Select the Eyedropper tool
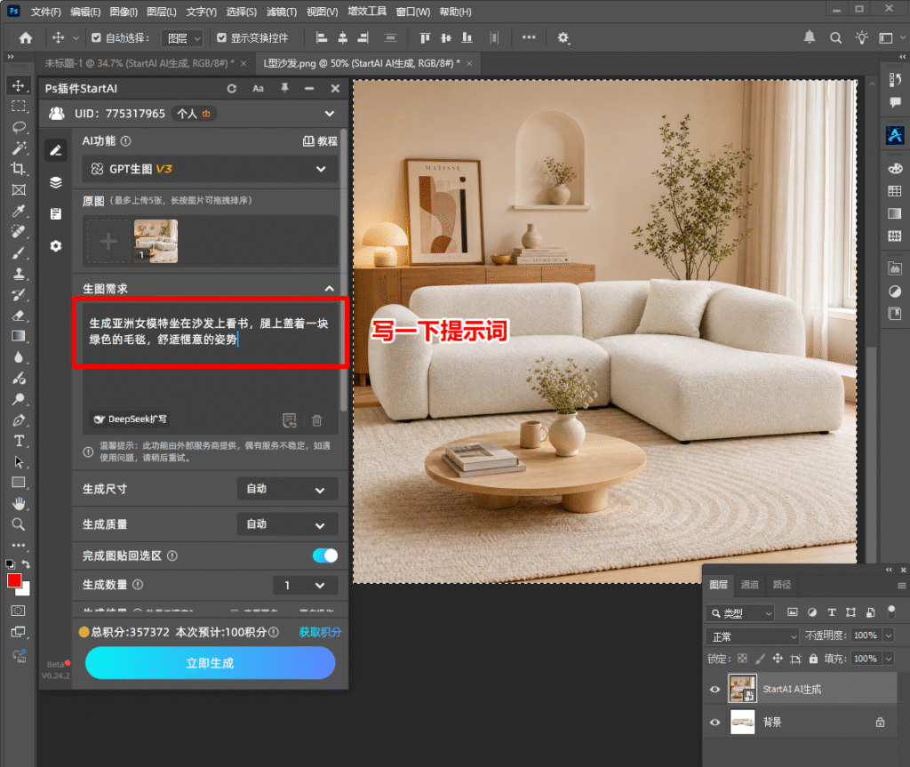910x767 pixels. 19,211
